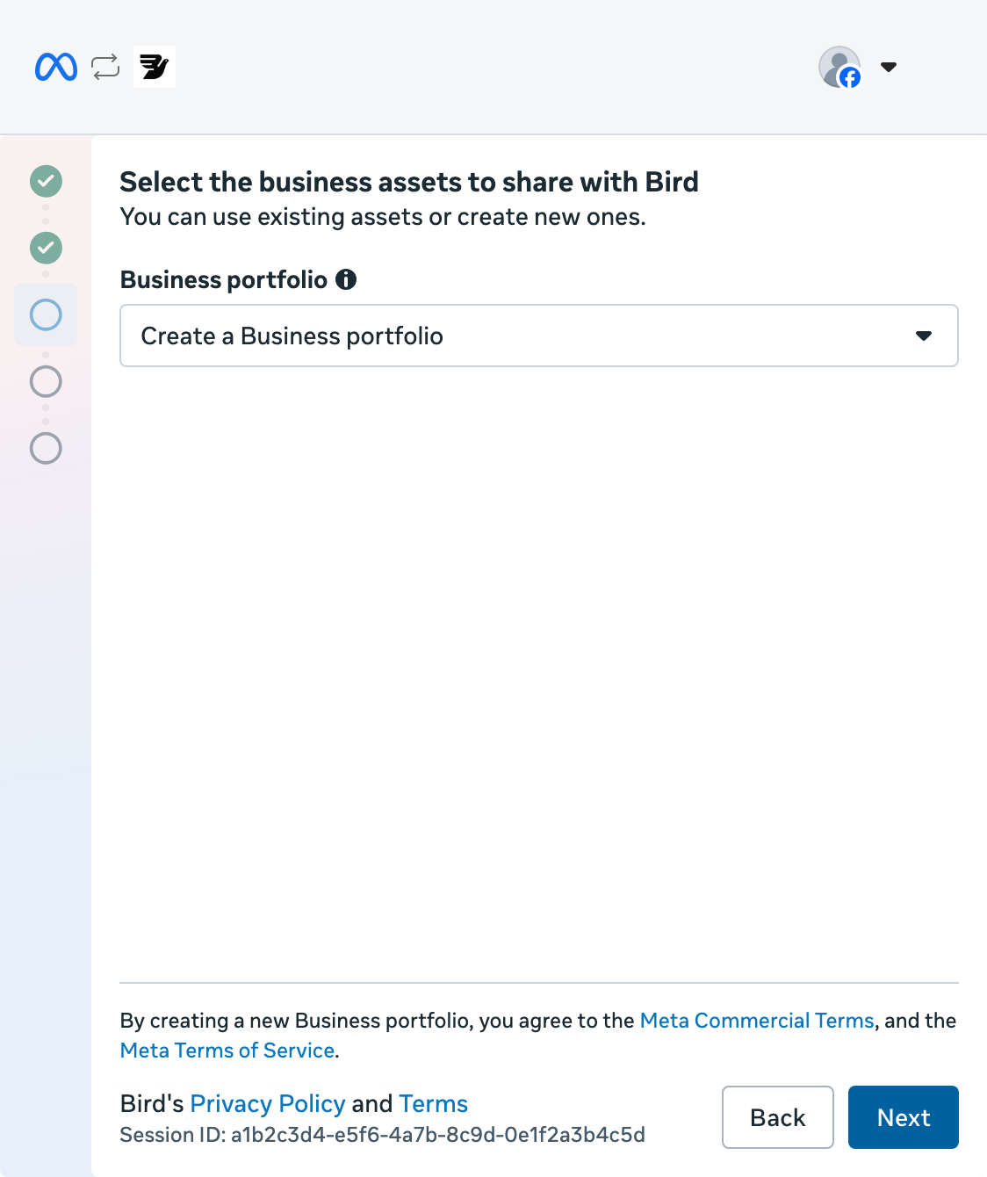Click the Meta infinity logo
Viewport: 987px width, 1177px height.
coord(56,67)
